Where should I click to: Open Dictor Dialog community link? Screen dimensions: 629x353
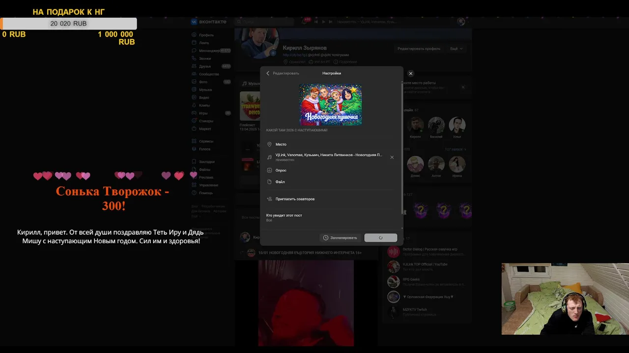pos(429,249)
